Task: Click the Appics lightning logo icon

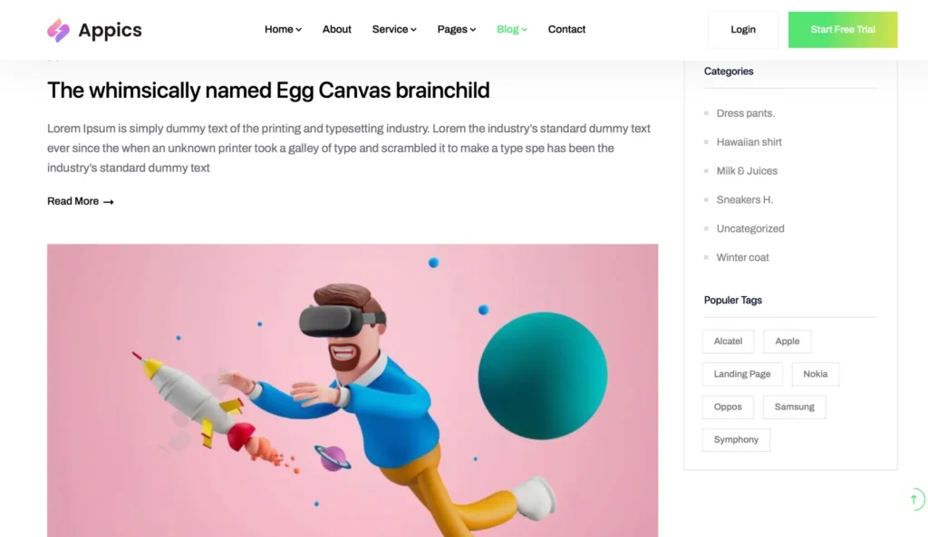Action: point(58,30)
